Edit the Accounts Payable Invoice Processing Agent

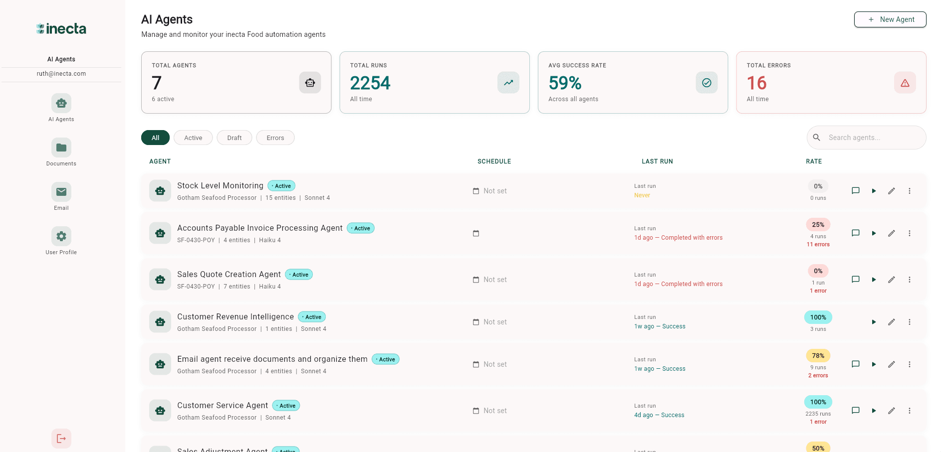click(892, 233)
